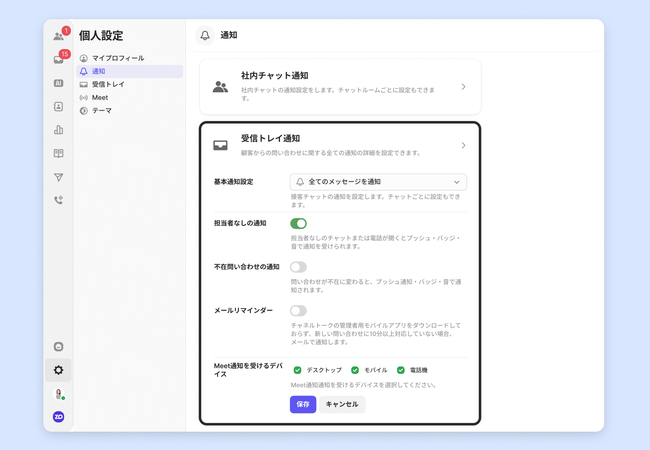The width and height of the screenshot is (650, 450).
Task: Click the 社内チャット通知 card title
Action: click(275, 76)
